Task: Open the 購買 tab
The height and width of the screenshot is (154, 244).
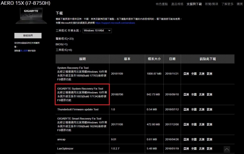Action: (240, 4)
